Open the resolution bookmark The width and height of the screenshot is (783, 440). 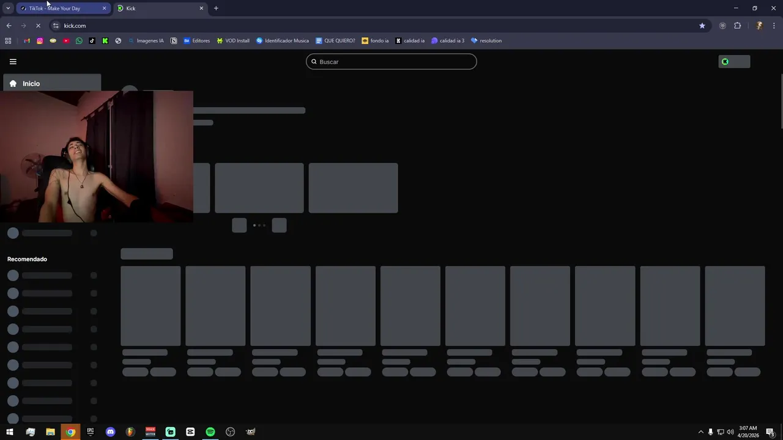(x=486, y=41)
